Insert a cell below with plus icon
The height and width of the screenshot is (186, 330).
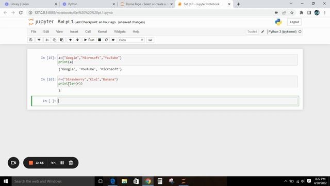(x=39, y=40)
